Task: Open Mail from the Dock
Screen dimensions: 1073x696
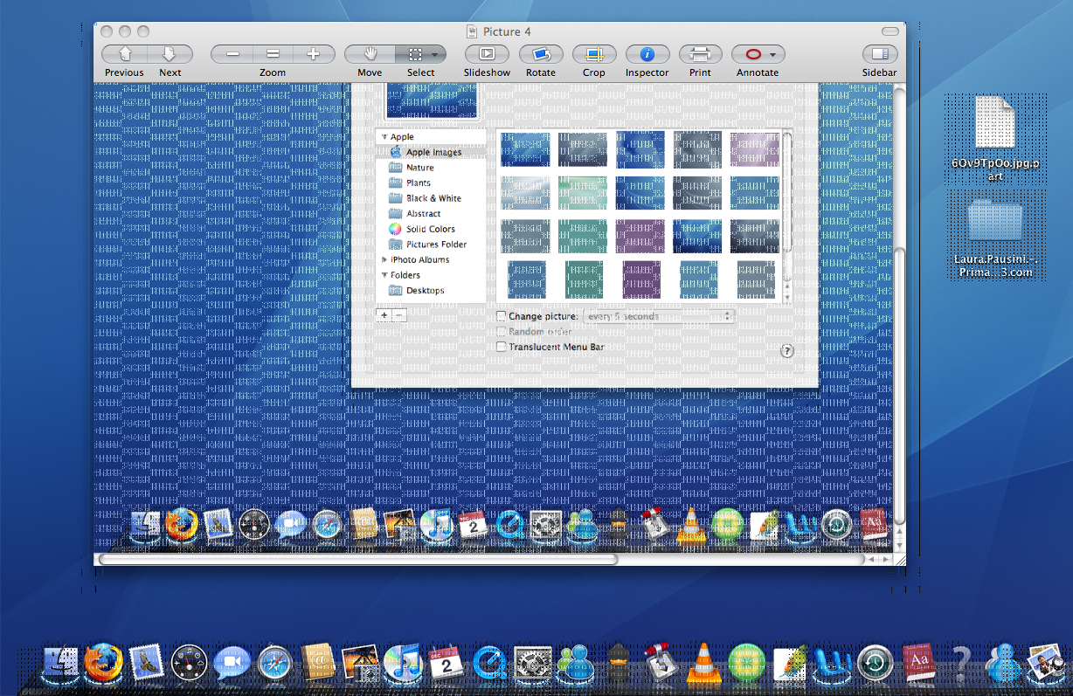Action: (x=146, y=664)
